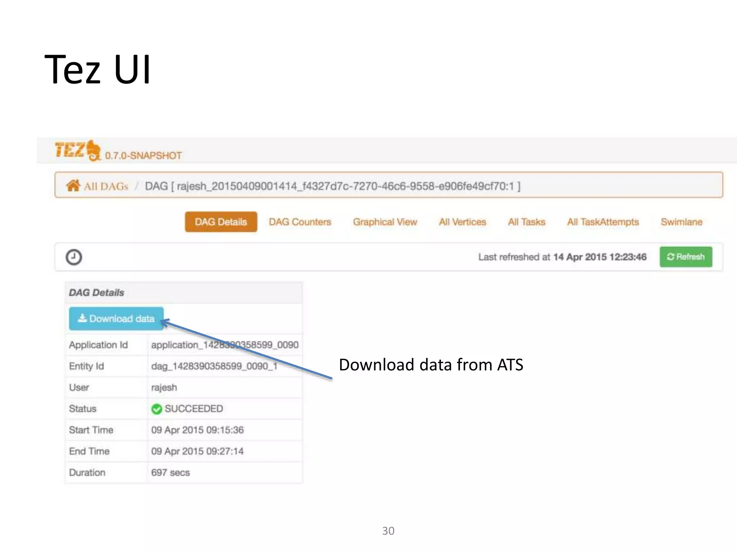Click the Download data button
Viewport: 737px width, 553px height.
[116, 319]
